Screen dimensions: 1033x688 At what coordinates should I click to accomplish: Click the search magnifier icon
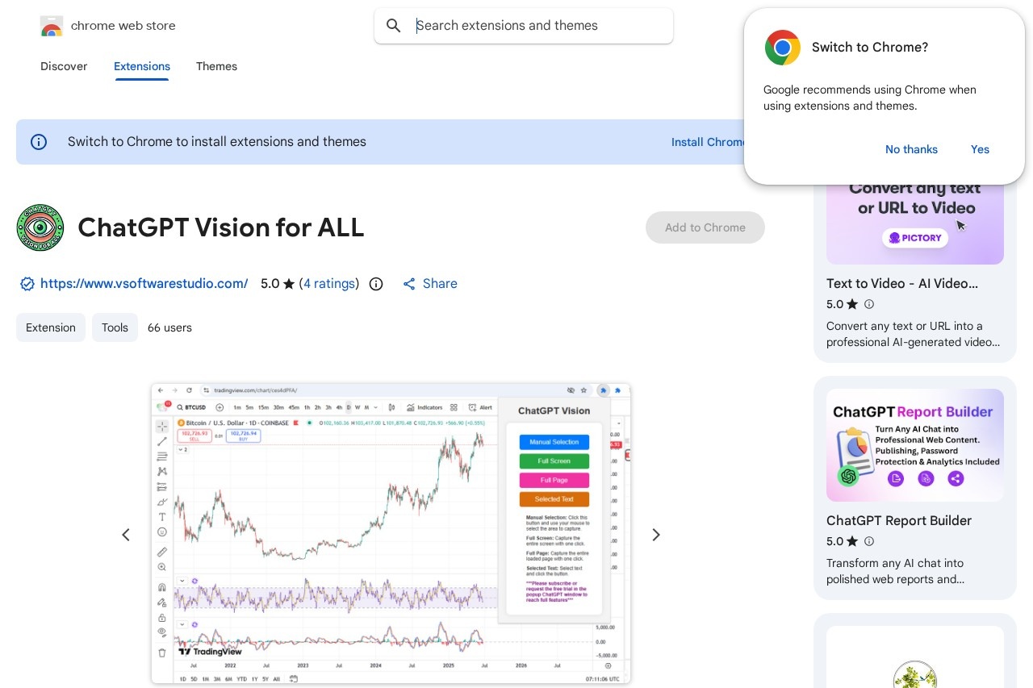(x=394, y=26)
